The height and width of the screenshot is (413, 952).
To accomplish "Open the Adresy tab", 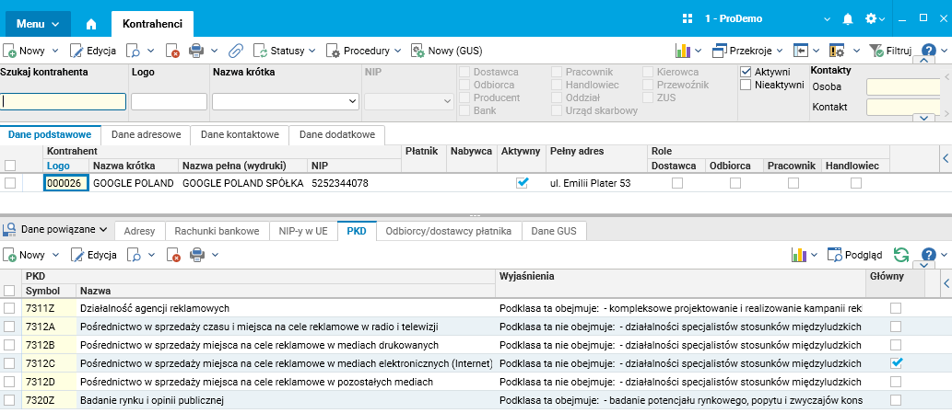I will (140, 231).
